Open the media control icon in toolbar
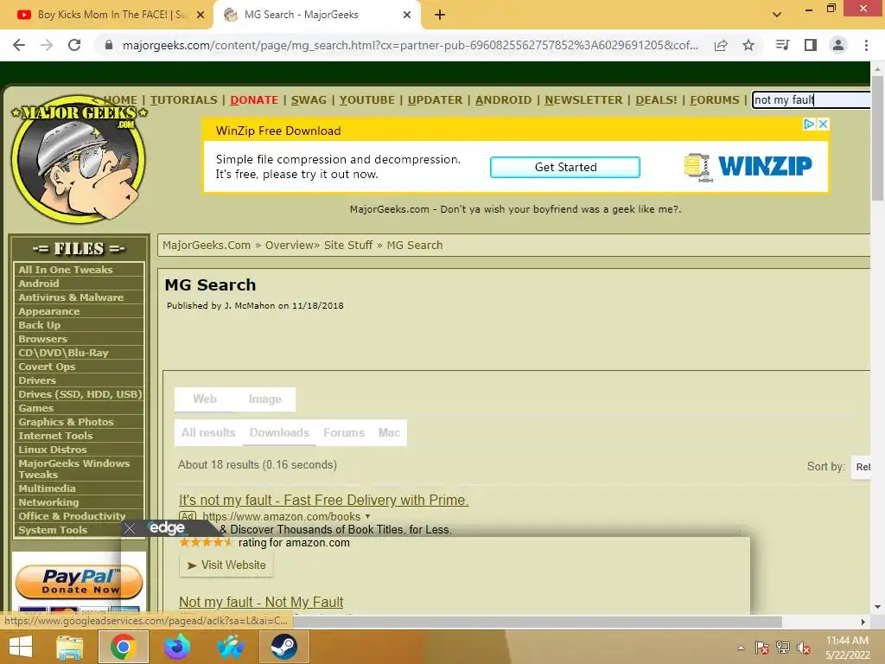 782,45
